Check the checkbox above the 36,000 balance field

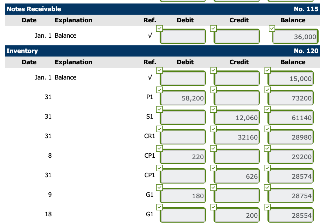pyautogui.click(x=272, y=29)
